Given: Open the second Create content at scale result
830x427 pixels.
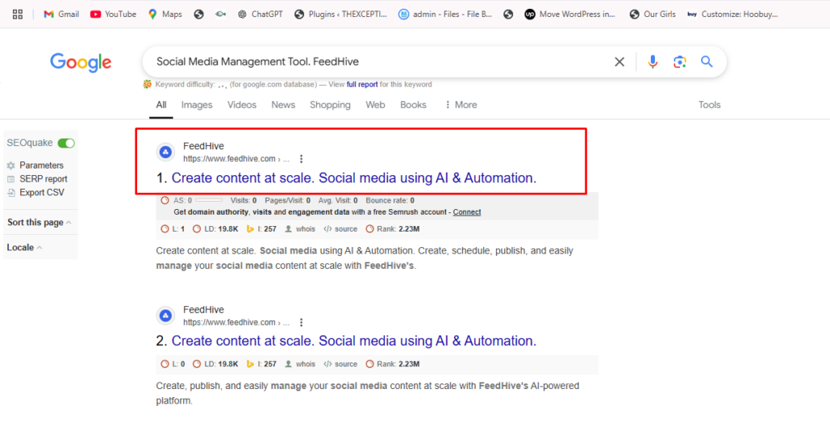Looking at the screenshot, I should (x=354, y=341).
